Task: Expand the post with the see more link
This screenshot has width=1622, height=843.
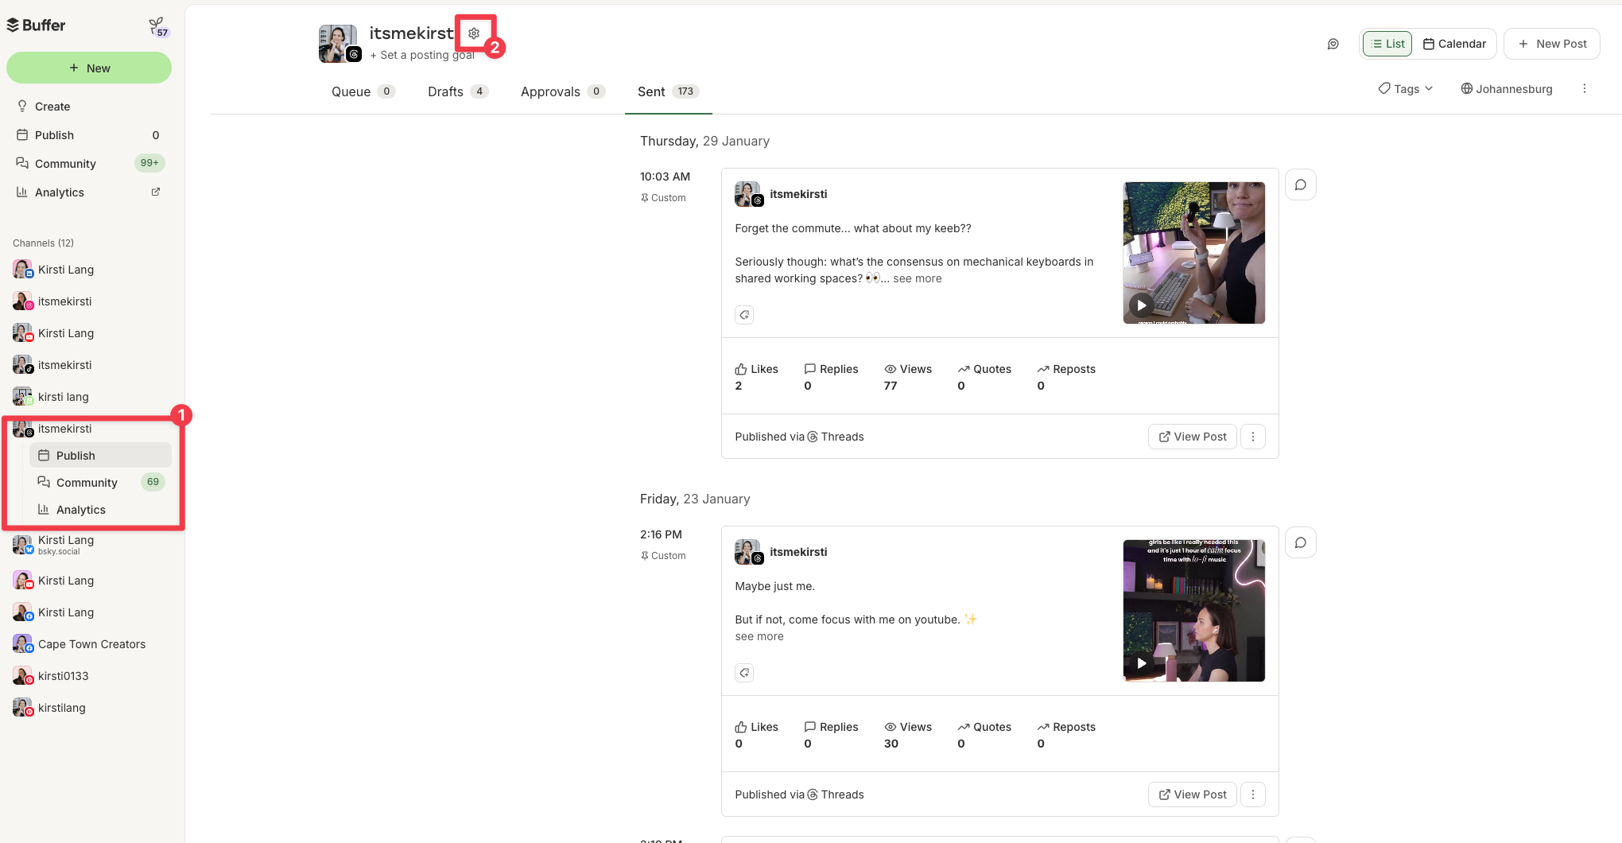Action: coord(918,278)
